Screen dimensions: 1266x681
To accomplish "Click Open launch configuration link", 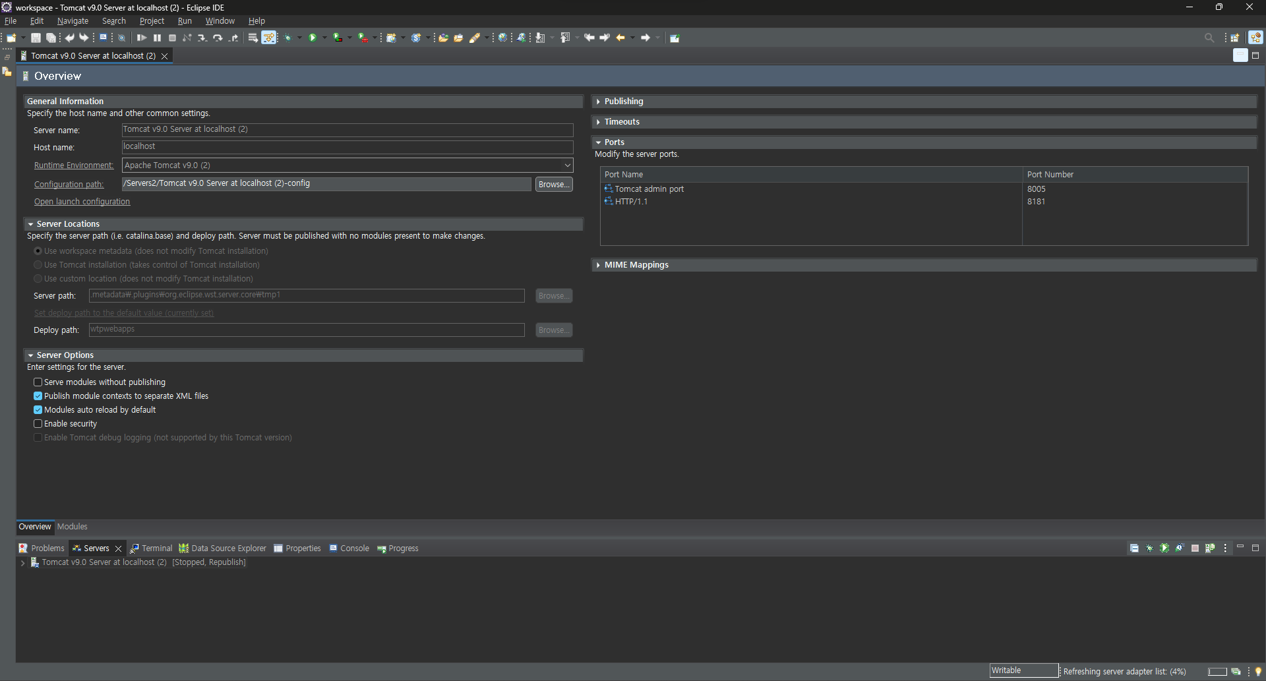I will (x=82, y=202).
